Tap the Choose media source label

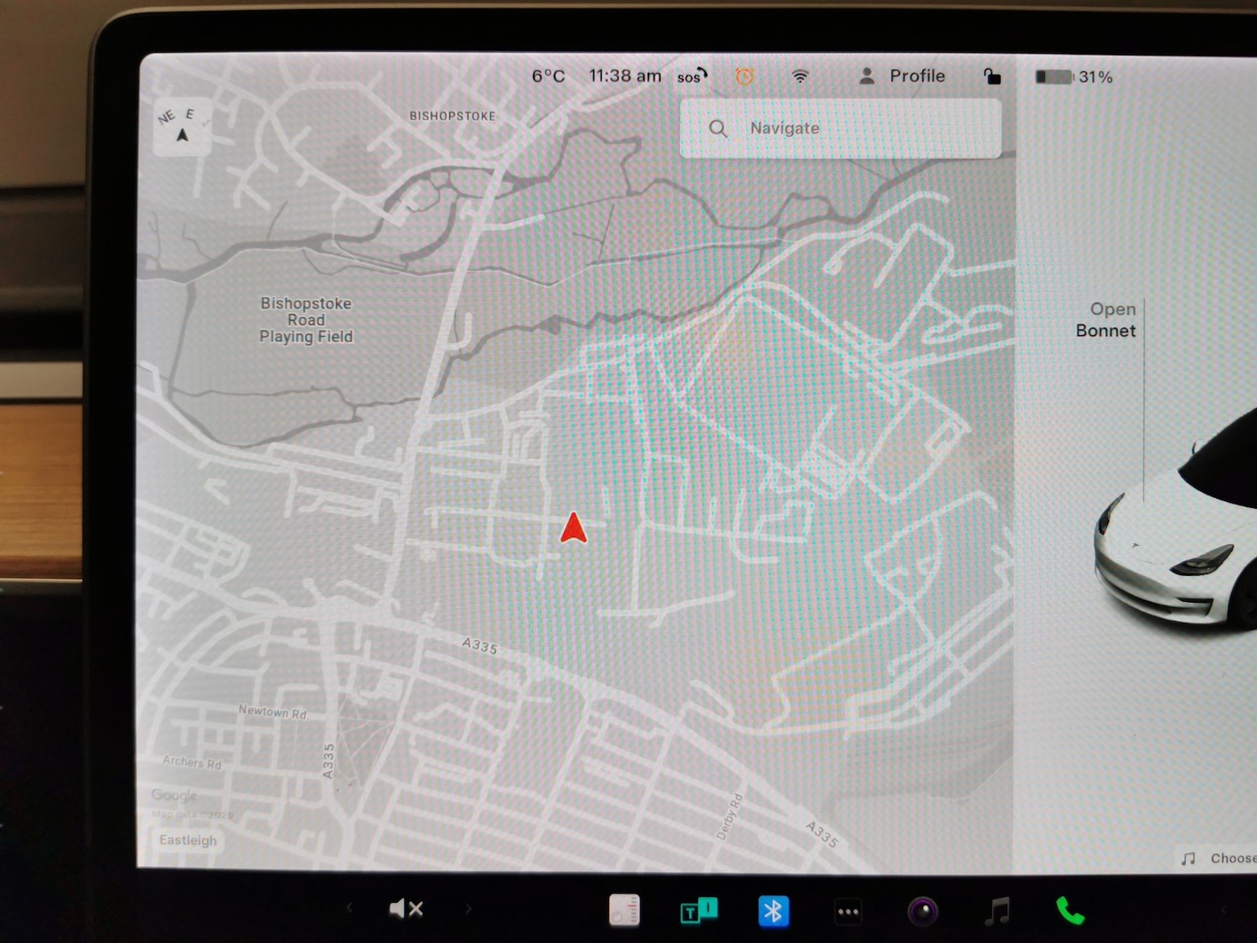[1233, 858]
